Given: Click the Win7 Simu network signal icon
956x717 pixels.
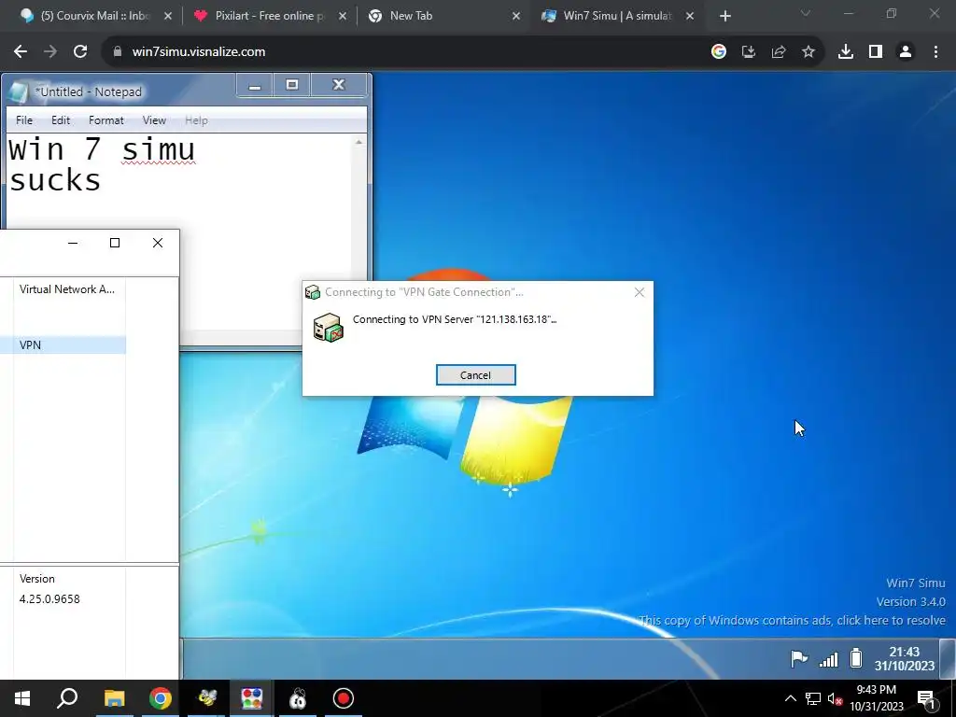Looking at the screenshot, I should click(828, 659).
